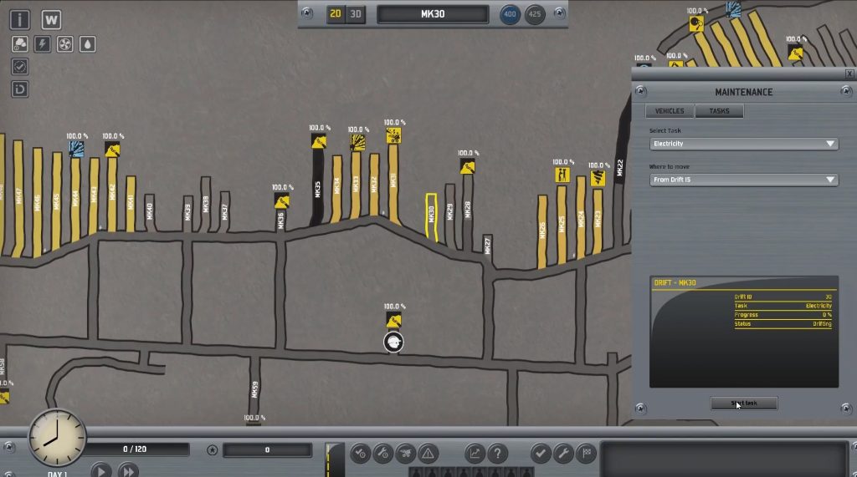Viewport: 857px width, 477px height.
Task: Click the analog clock
Action: [58, 439]
